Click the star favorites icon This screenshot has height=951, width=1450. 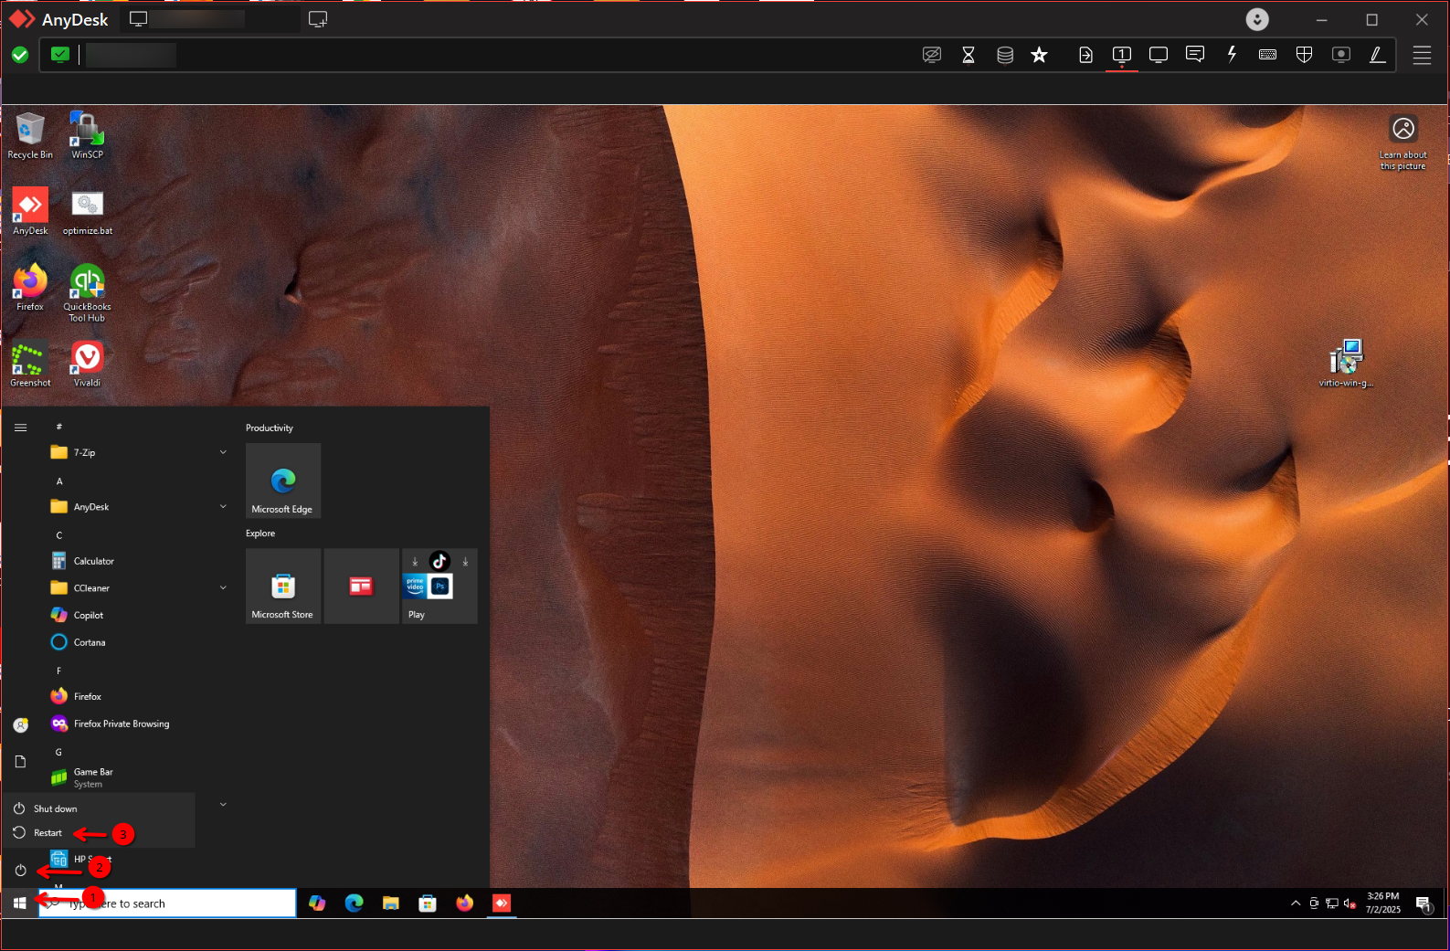(x=1039, y=55)
